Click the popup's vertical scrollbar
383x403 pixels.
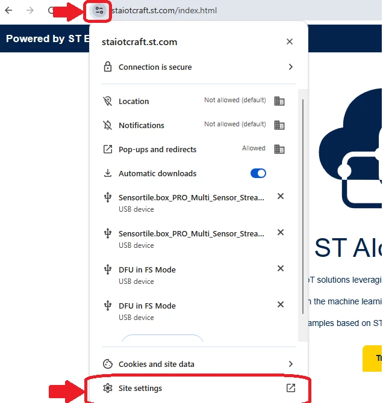[303, 206]
